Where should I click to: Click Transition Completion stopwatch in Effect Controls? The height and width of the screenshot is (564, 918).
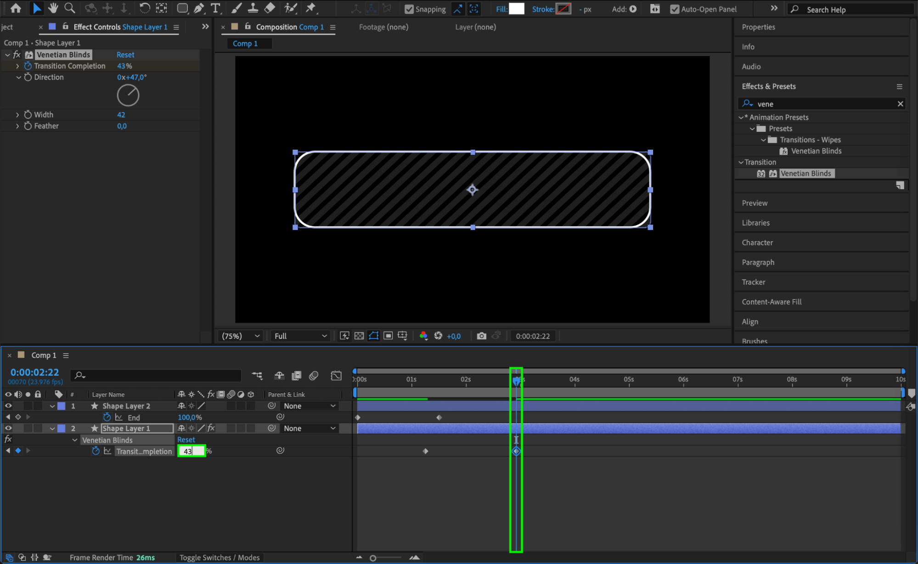[28, 66]
